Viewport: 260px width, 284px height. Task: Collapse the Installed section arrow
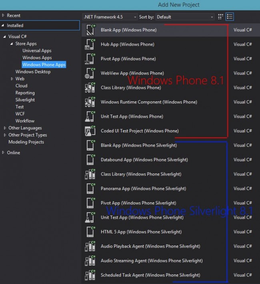(3, 26)
